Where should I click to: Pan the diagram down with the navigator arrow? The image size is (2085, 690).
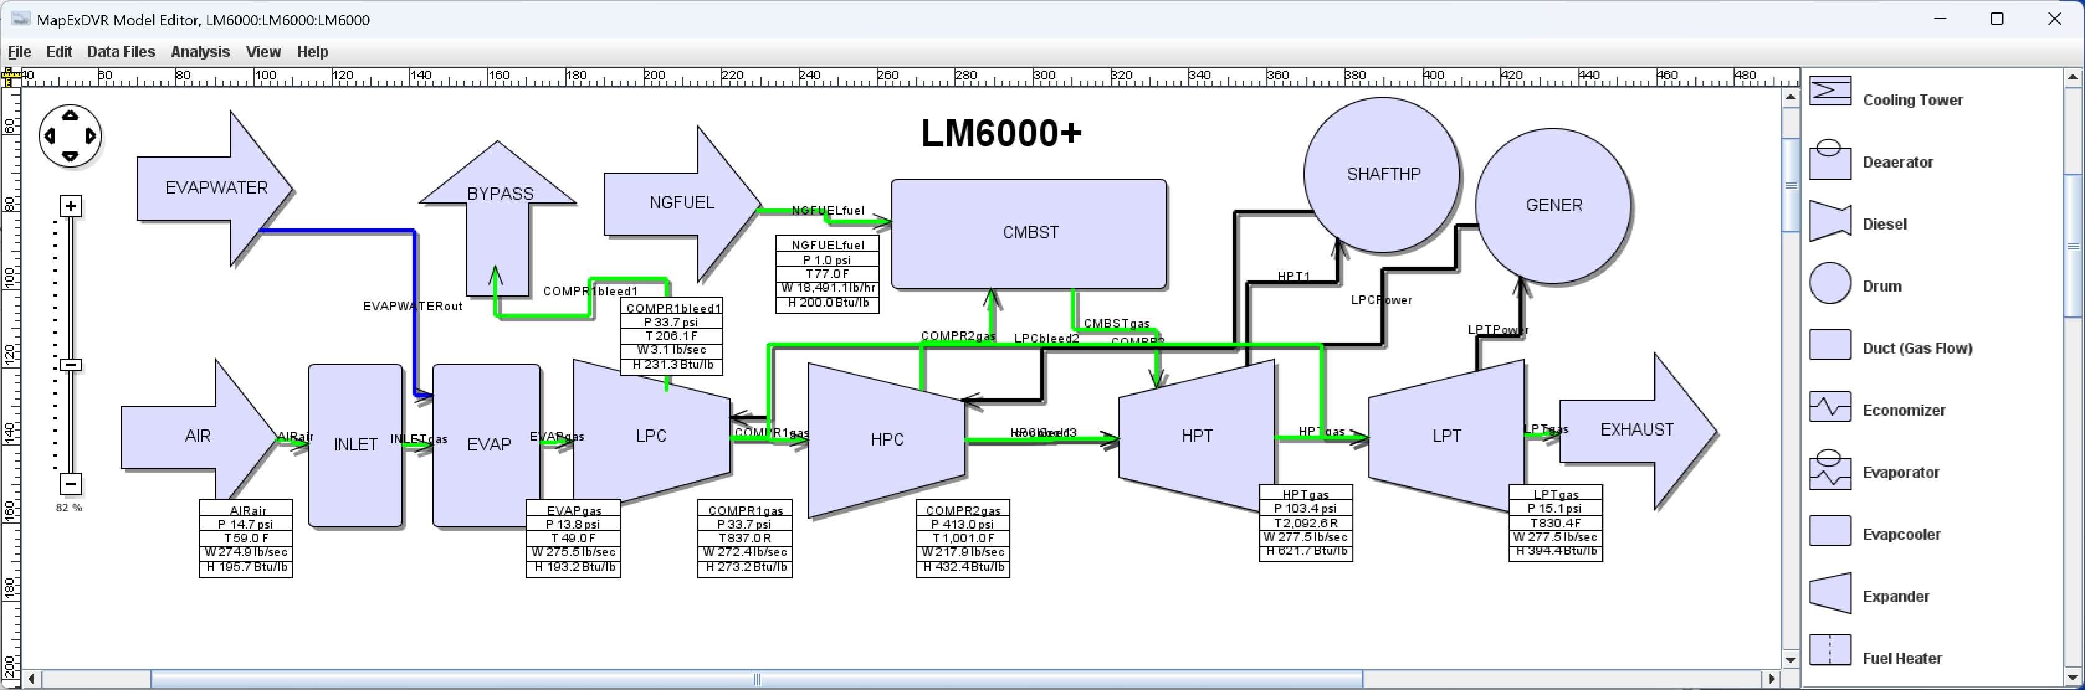pyautogui.click(x=70, y=156)
